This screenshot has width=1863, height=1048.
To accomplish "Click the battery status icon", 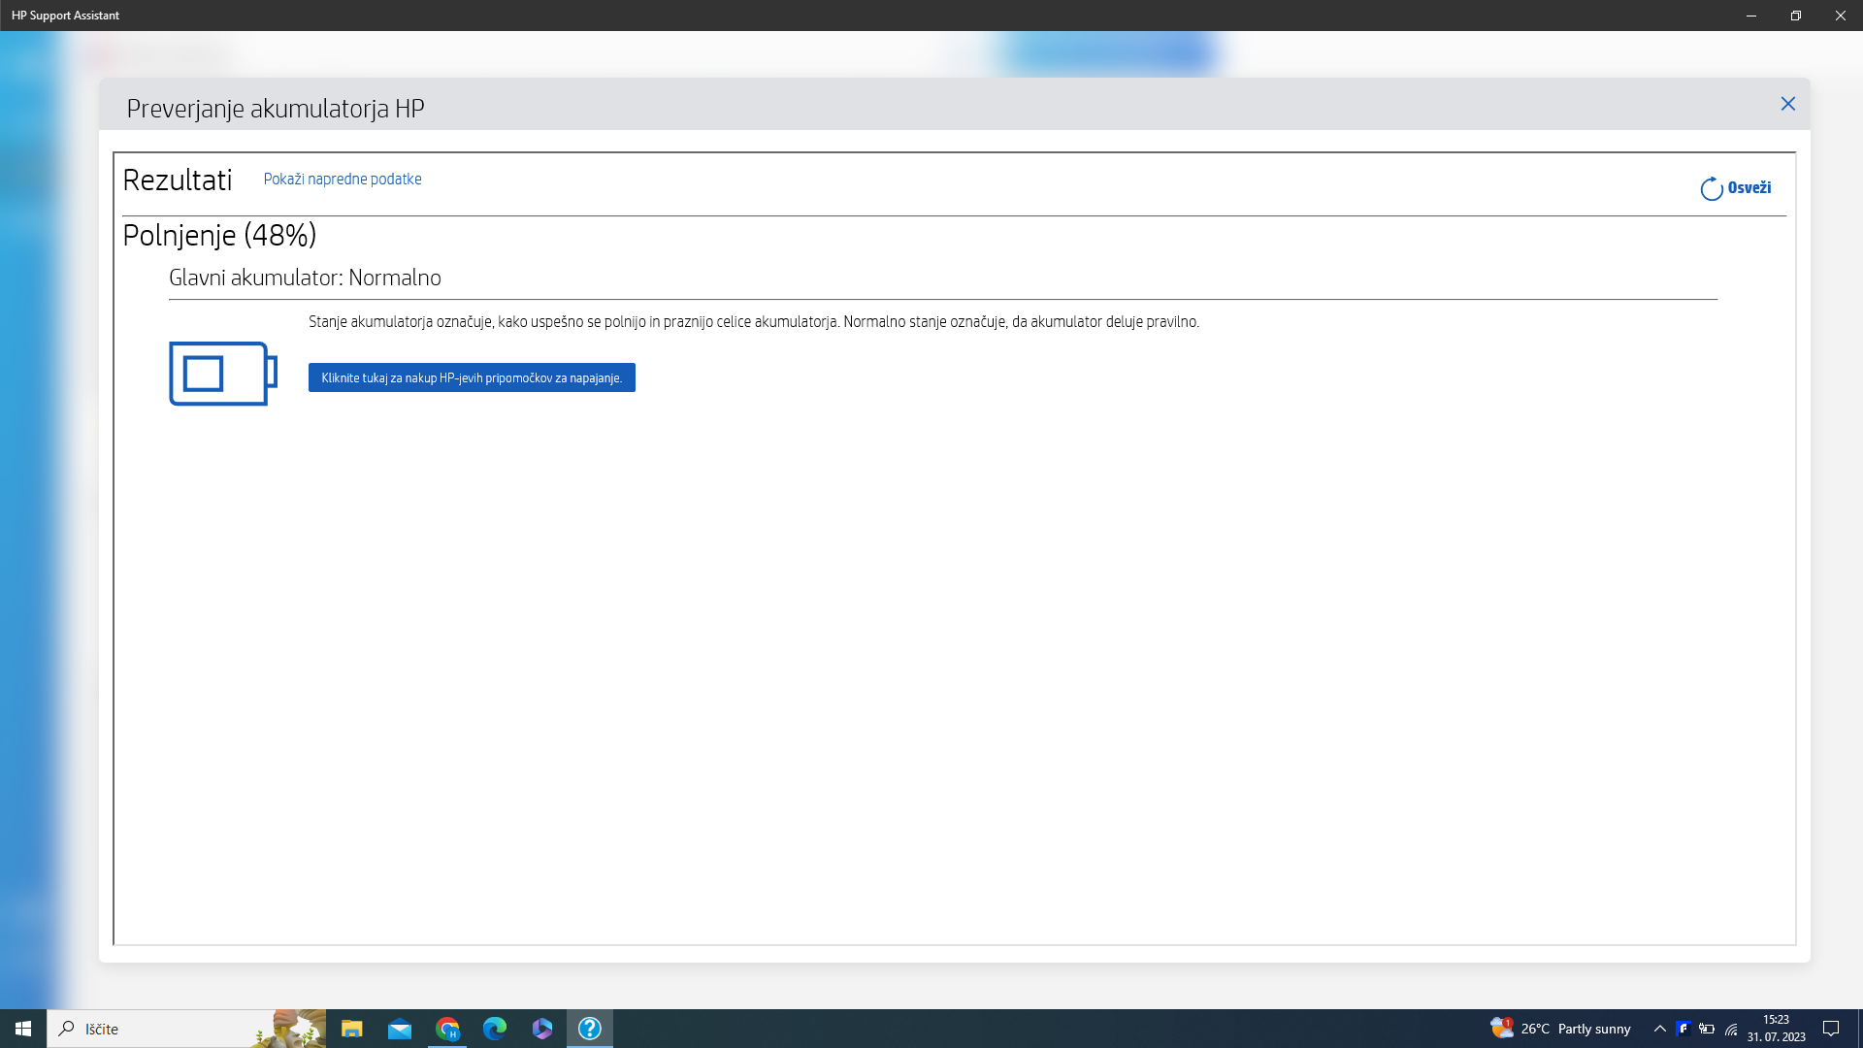I will pos(223,374).
